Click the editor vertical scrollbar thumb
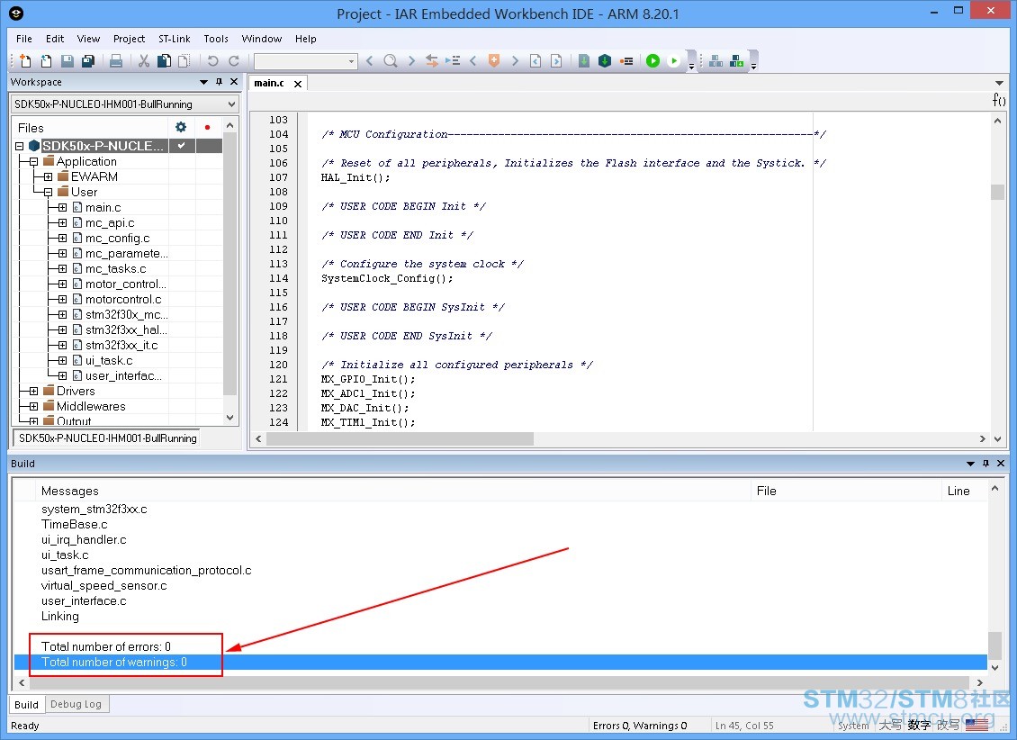Screen dimensions: 1017x740 997,193
